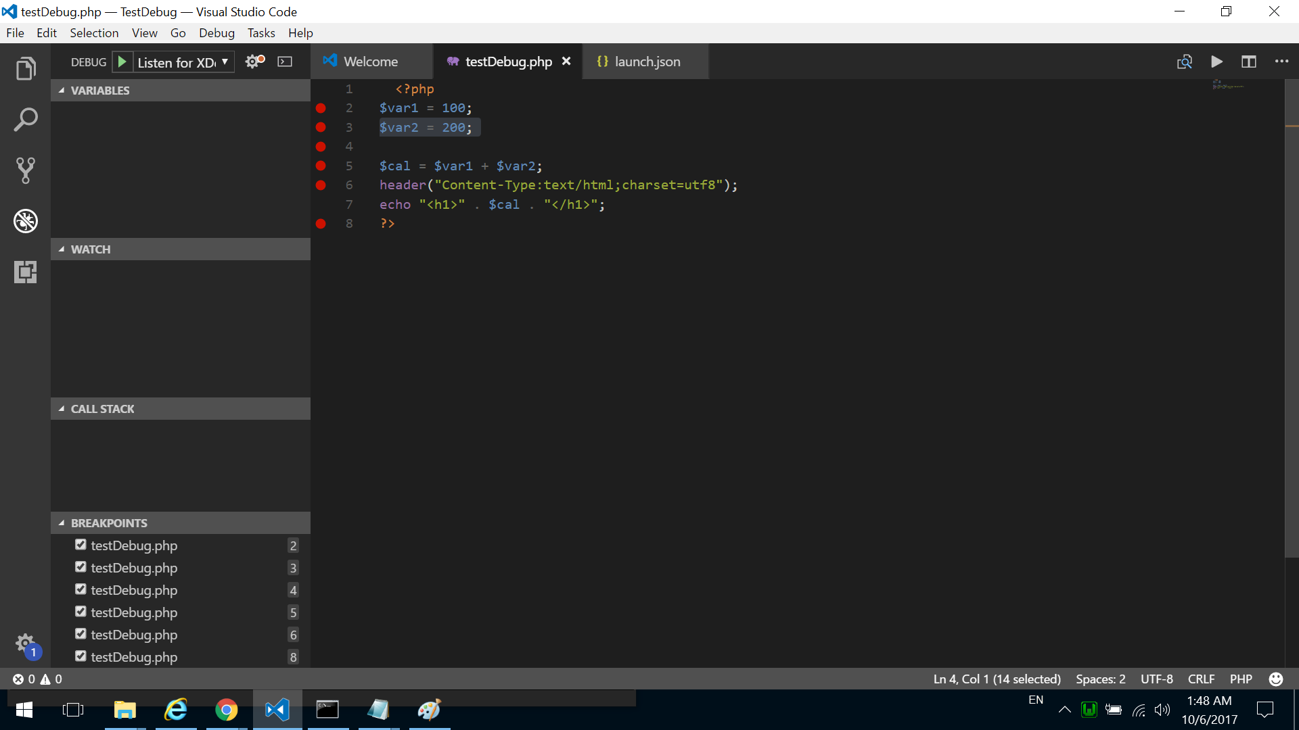
Task: Open the Go menu
Action: tap(178, 33)
